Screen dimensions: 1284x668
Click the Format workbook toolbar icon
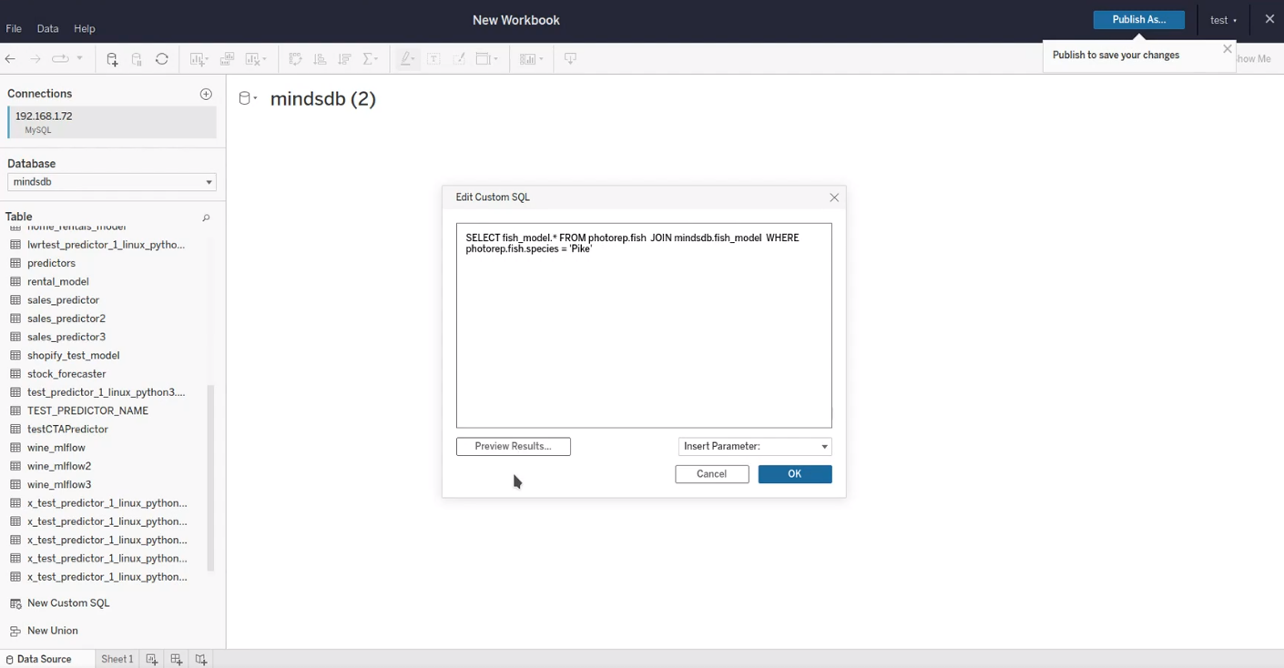tap(459, 59)
